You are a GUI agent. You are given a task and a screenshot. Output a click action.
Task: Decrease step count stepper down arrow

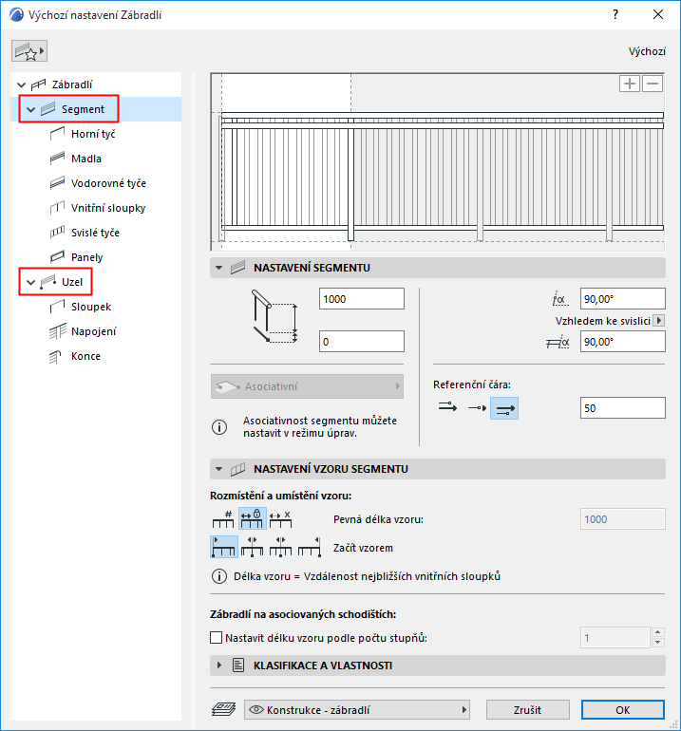[x=657, y=643]
